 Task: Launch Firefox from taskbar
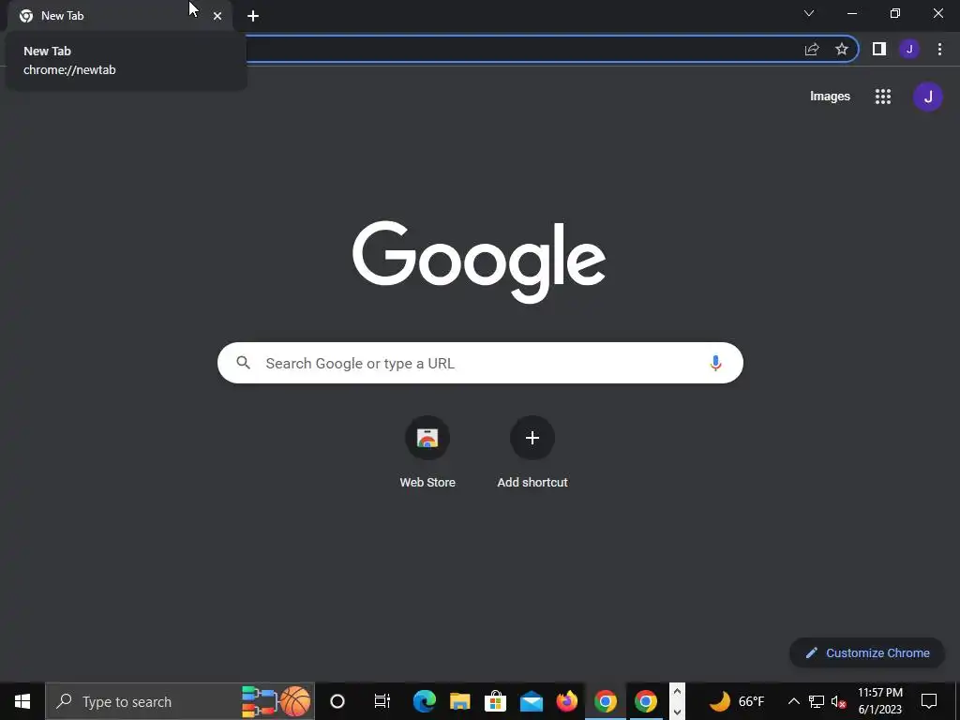pos(567,701)
